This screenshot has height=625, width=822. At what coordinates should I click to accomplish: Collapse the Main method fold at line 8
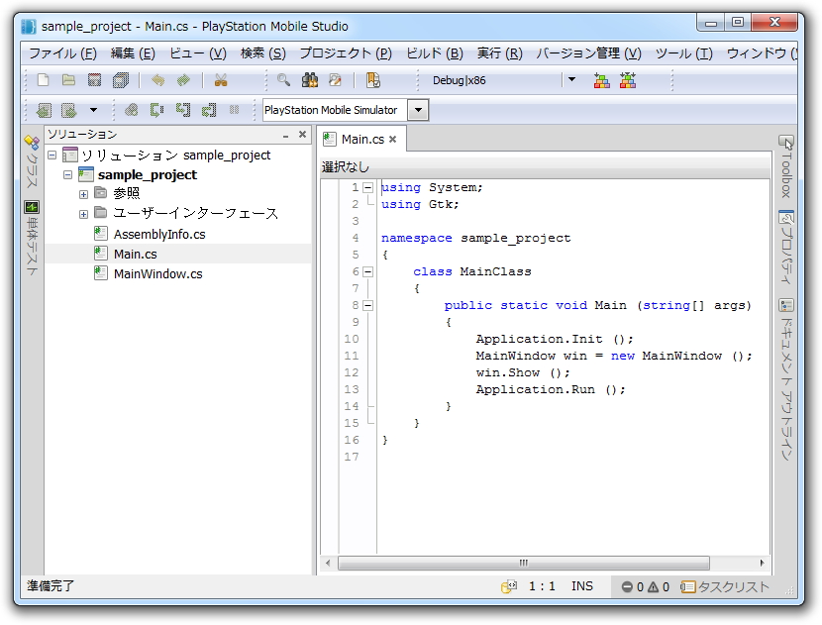(x=368, y=305)
